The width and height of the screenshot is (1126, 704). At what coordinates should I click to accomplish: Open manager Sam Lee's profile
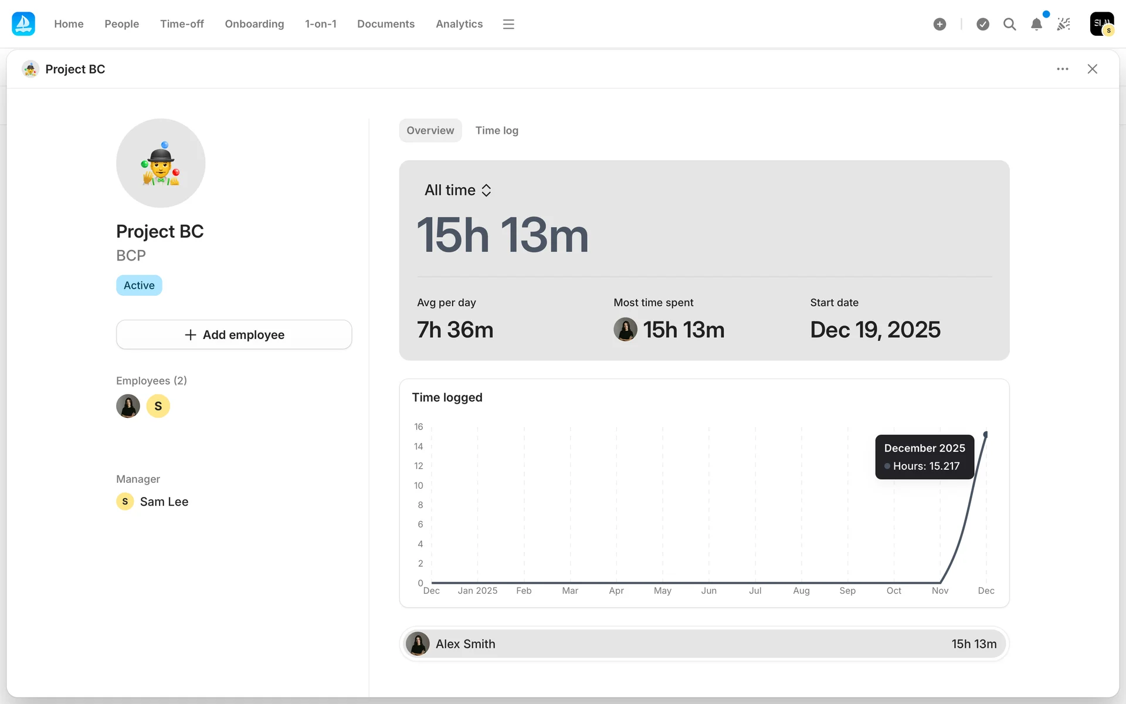164,502
